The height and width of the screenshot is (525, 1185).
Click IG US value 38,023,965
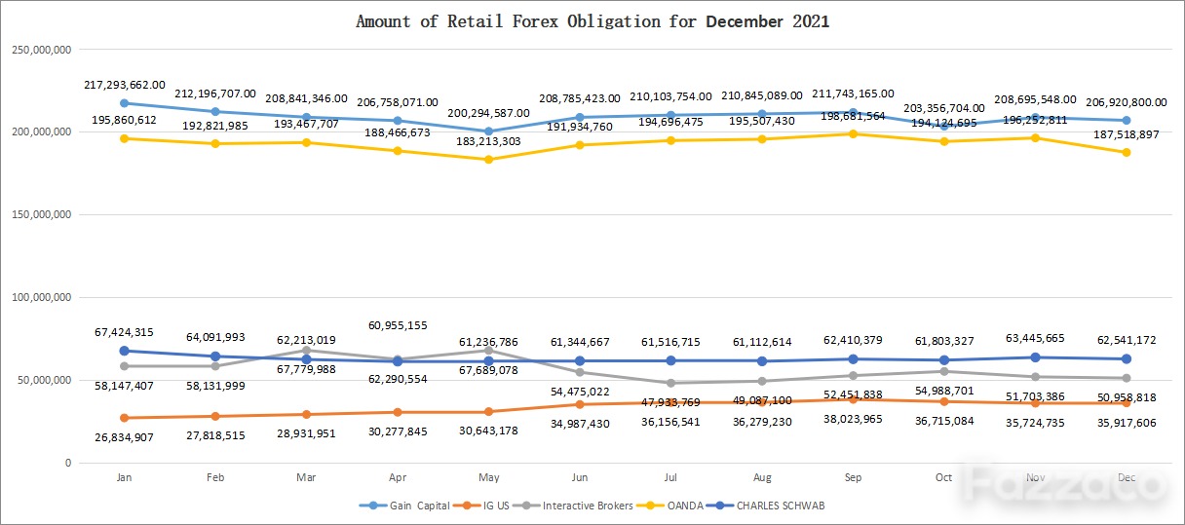(x=856, y=419)
